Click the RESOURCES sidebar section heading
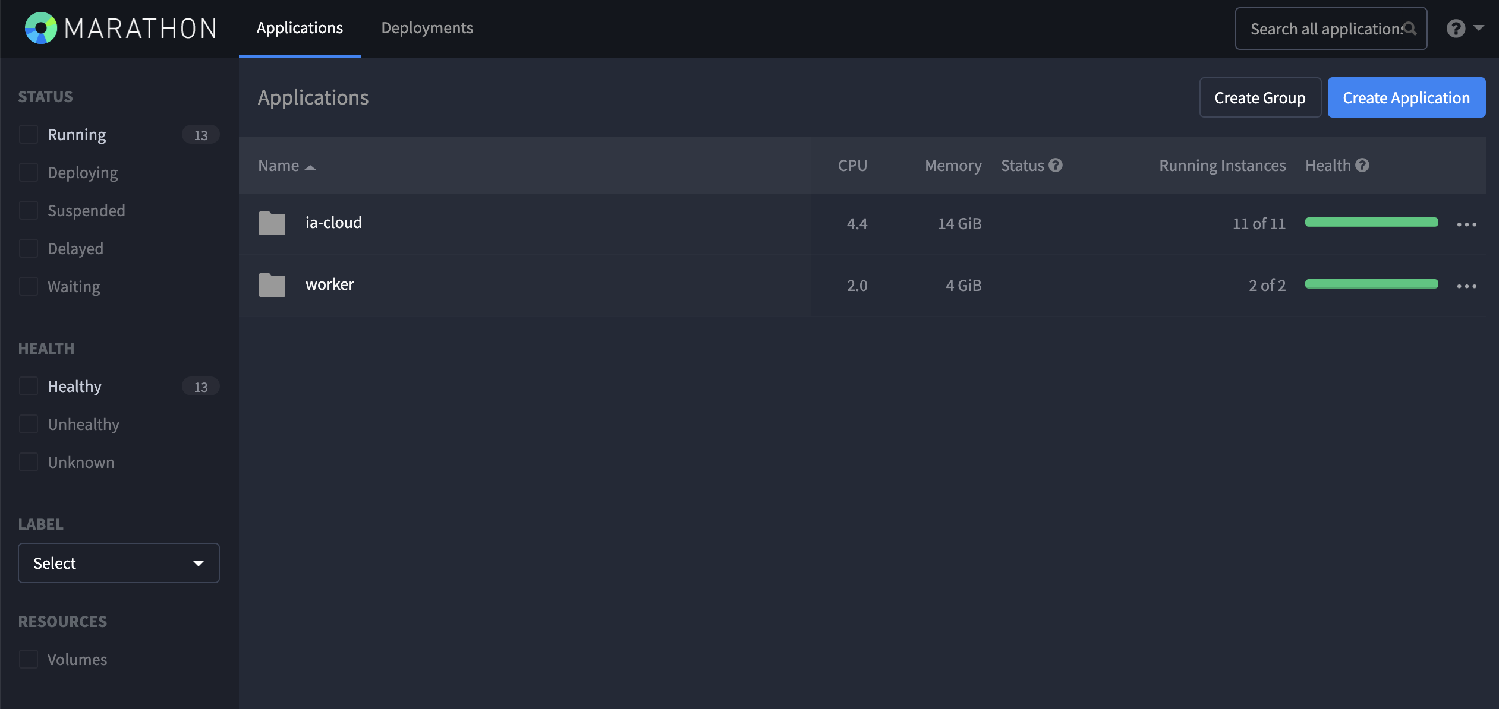This screenshot has width=1499, height=709. tap(62, 622)
